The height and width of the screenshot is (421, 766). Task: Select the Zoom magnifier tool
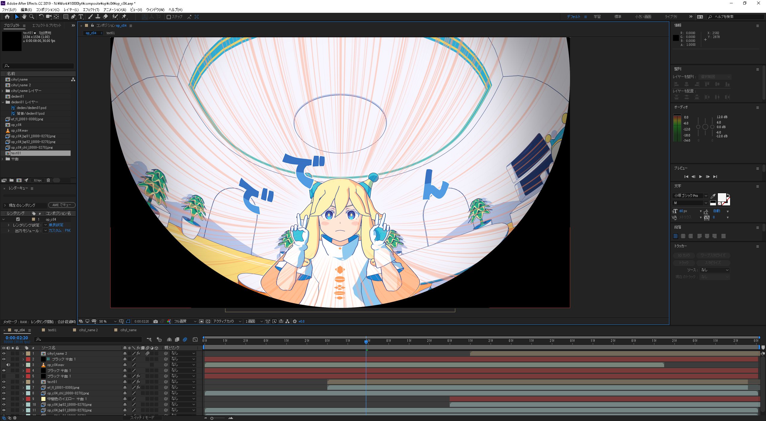pos(31,17)
